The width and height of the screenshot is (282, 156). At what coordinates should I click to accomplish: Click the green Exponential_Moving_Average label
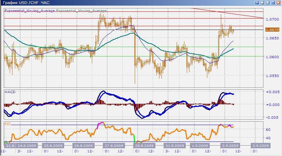[81, 11]
